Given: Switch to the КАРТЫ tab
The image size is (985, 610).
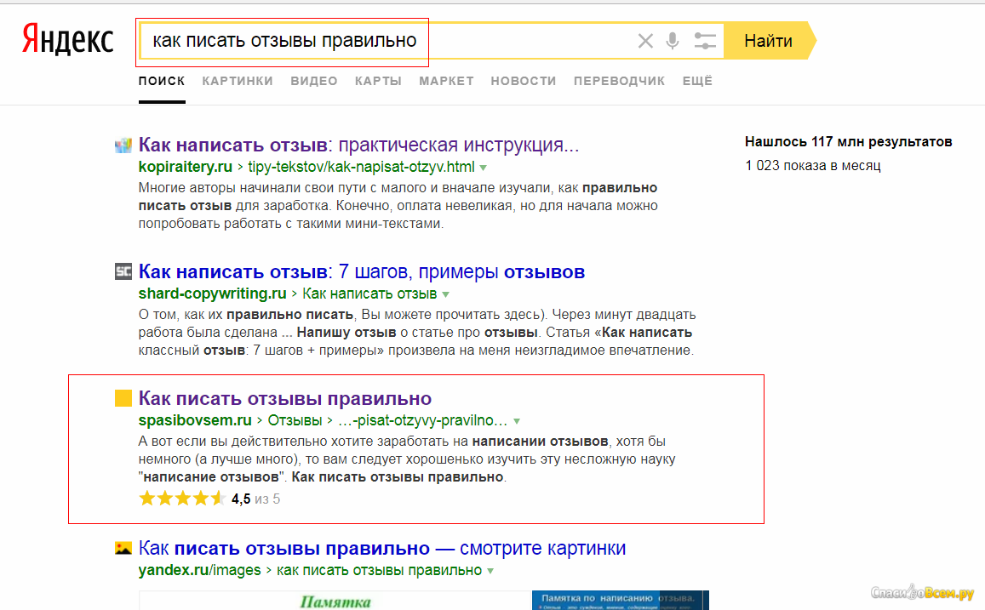Looking at the screenshot, I should (378, 81).
